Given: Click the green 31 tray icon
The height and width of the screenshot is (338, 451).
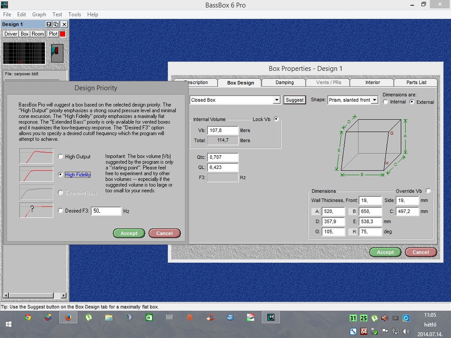Looking at the screenshot, I should (x=353, y=318).
